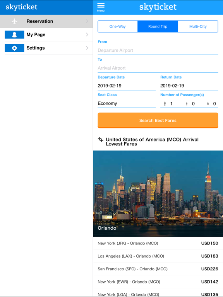
Task: Click the My Page person icon
Action: tap(14, 34)
